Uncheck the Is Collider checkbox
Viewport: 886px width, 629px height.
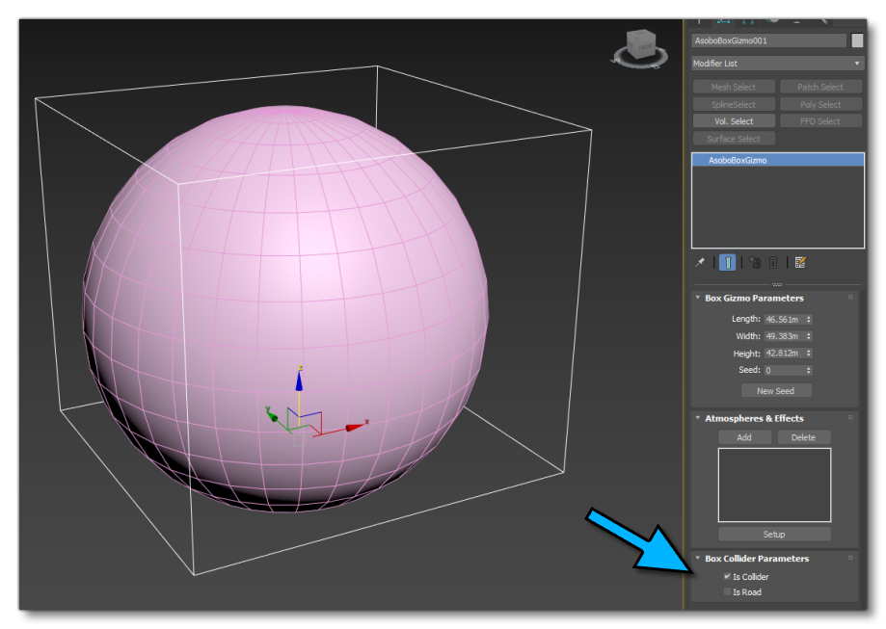click(726, 576)
